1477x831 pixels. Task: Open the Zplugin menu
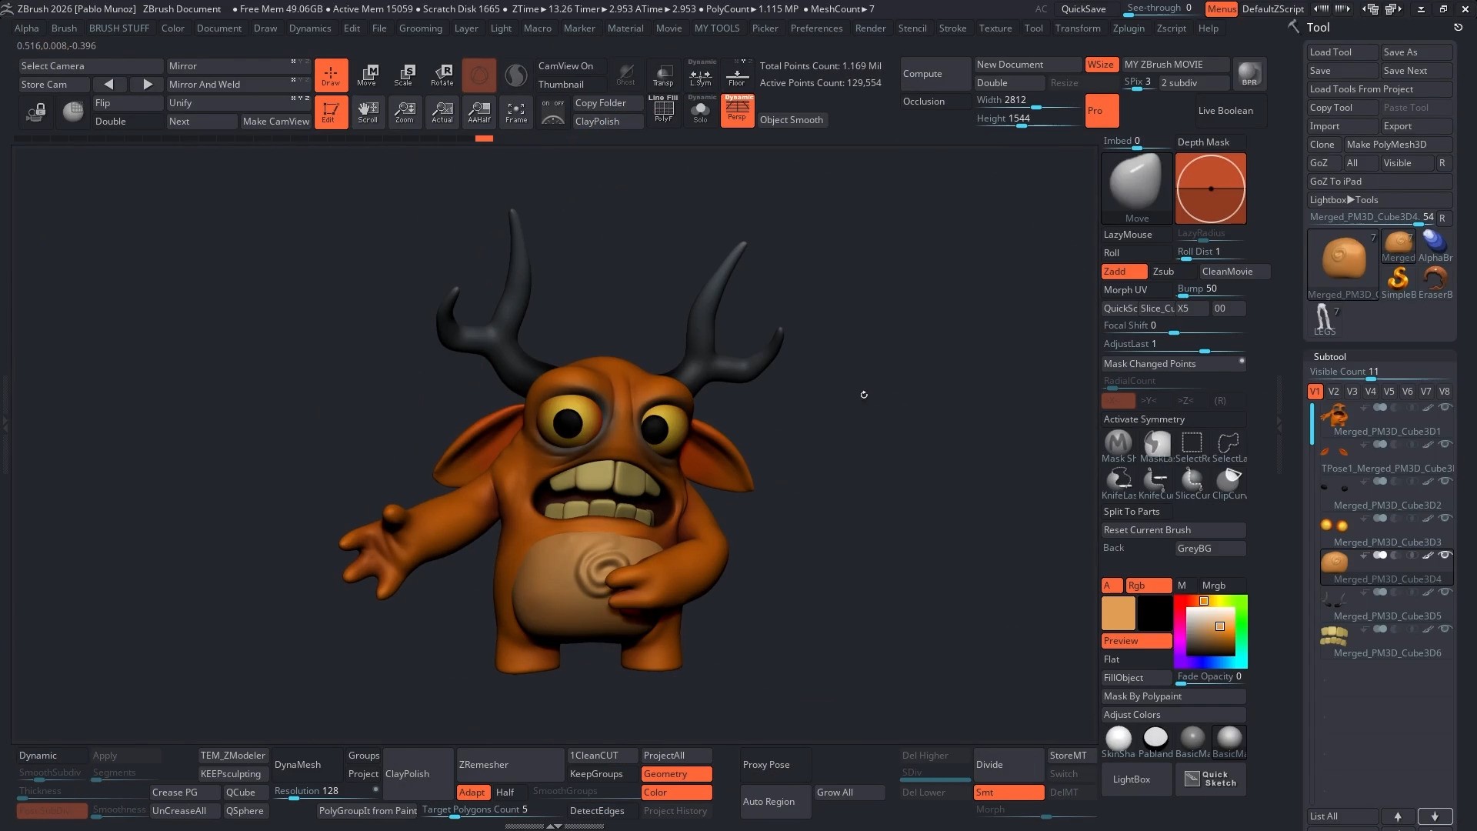click(x=1128, y=28)
